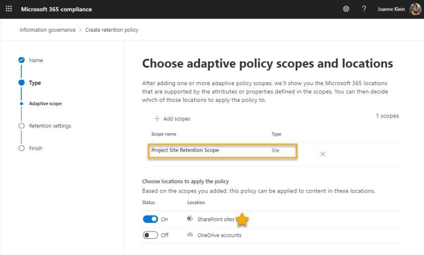Click the plus icon beside Add scopes

pyautogui.click(x=157, y=118)
